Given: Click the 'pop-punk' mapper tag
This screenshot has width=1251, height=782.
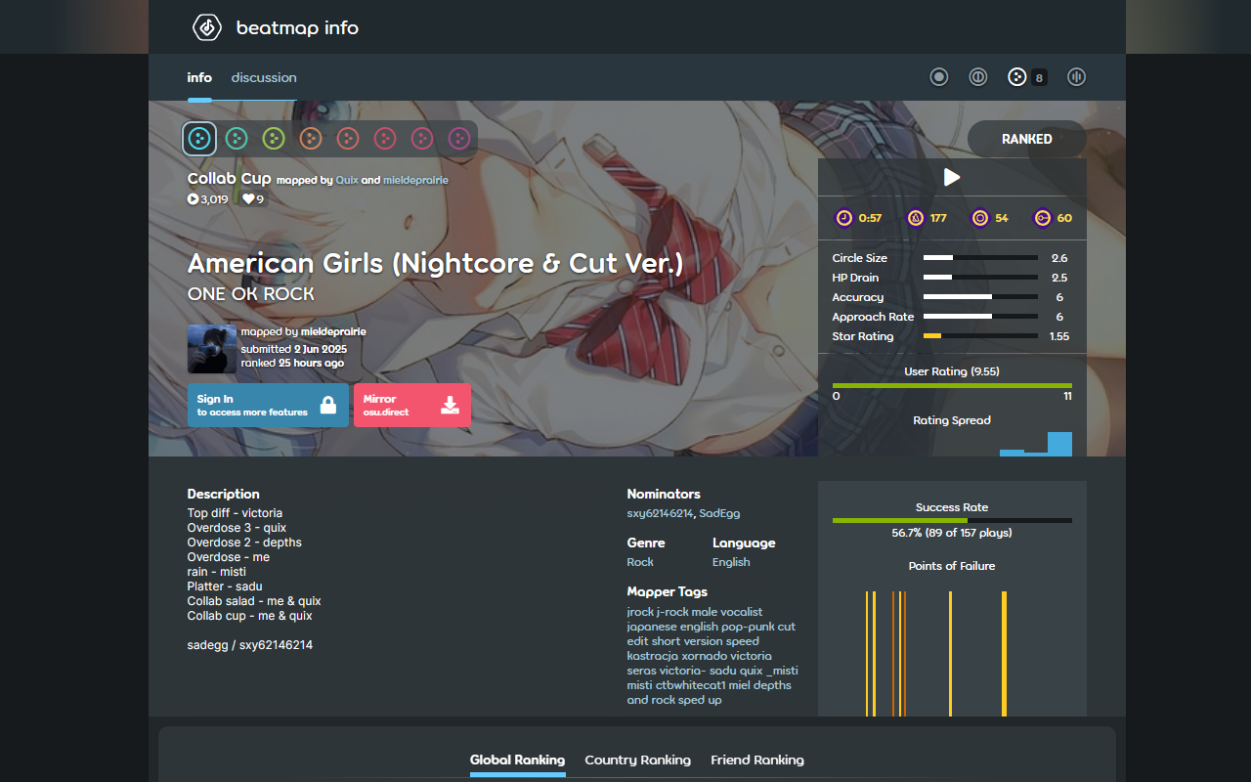Looking at the screenshot, I should 749,627.
